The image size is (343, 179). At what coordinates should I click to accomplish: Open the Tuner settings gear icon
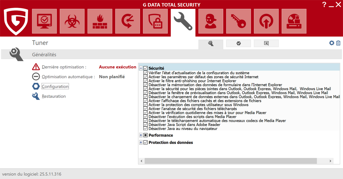(x=332, y=43)
